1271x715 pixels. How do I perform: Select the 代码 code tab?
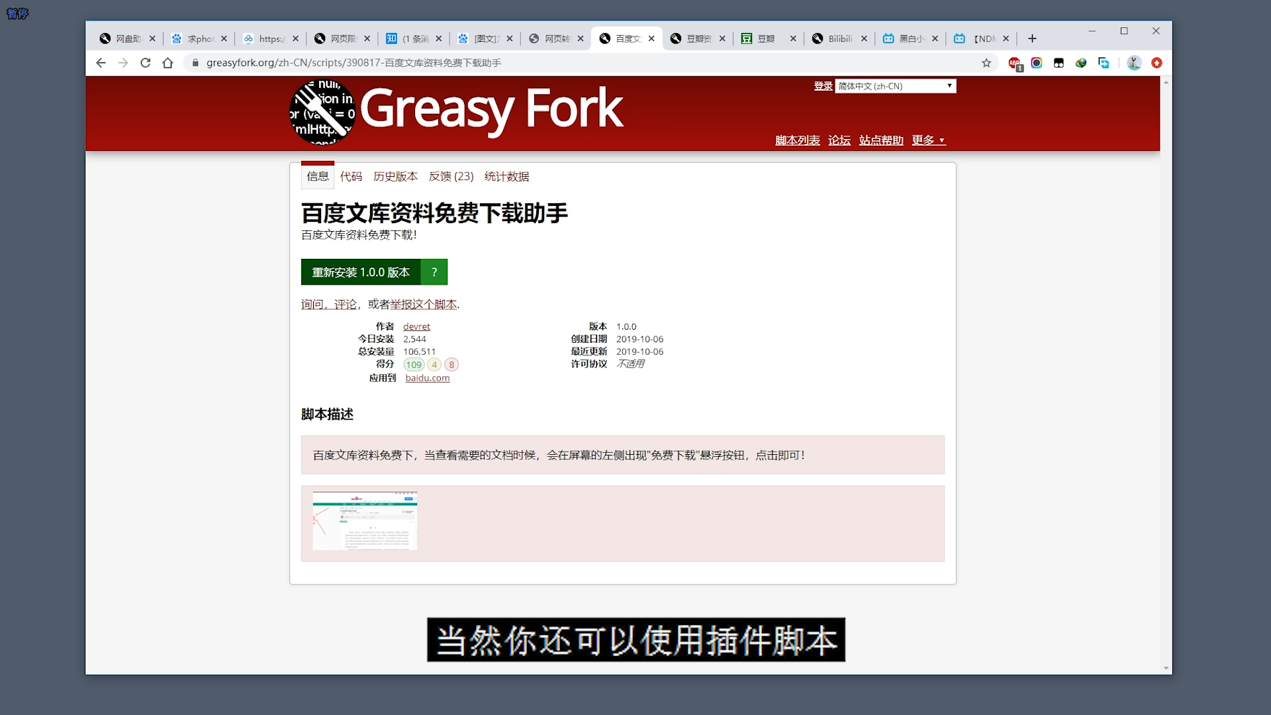coord(351,177)
